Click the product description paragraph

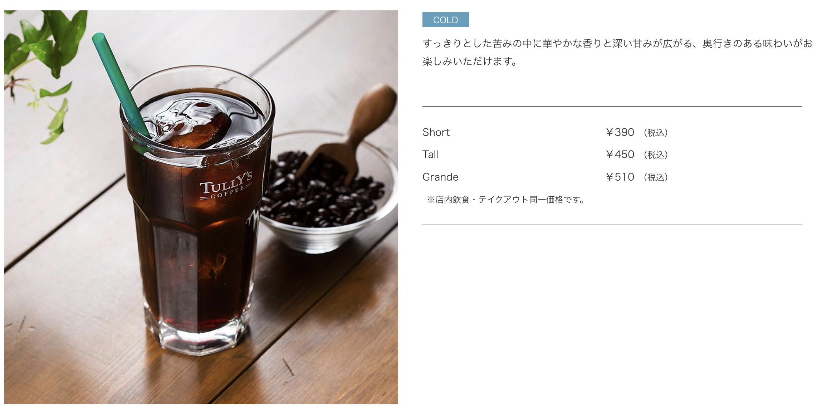click(x=617, y=52)
